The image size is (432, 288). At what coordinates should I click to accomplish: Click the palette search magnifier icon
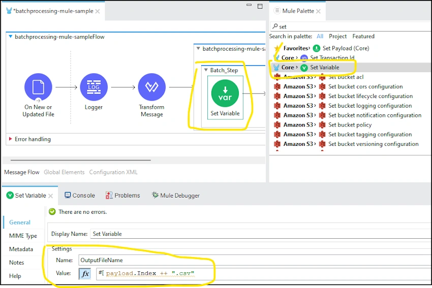pyautogui.click(x=275, y=26)
